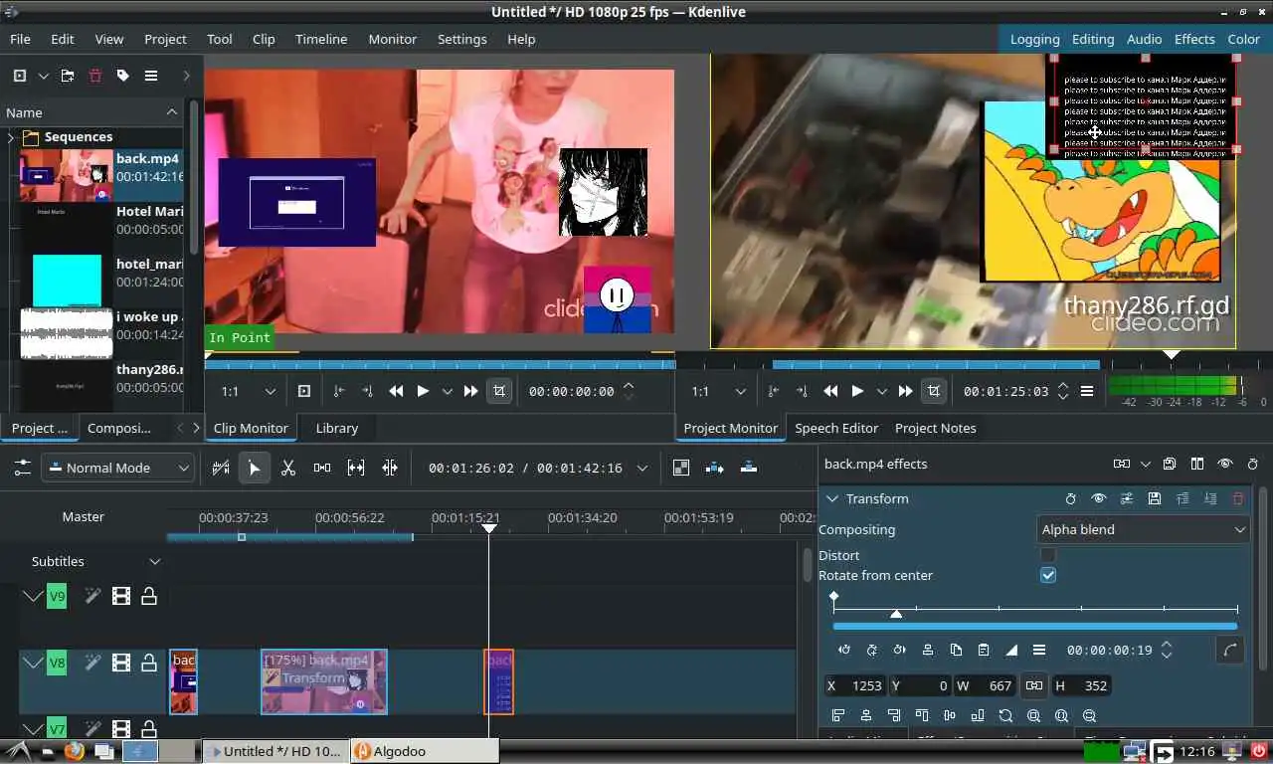Add clip or folder in project bin
1273x764 pixels.
pos(20,76)
